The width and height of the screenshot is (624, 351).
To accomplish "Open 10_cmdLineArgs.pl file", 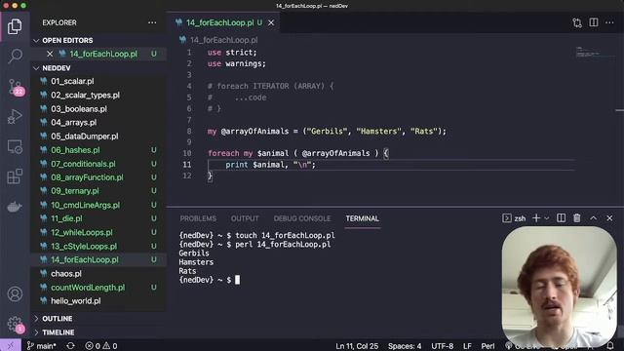I will pyautogui.click(x=85, y=205).
